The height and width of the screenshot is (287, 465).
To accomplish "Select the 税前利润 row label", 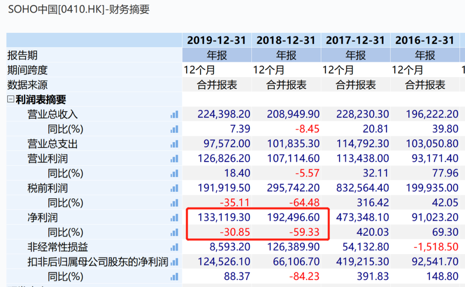I will click(x=47, y=188).
